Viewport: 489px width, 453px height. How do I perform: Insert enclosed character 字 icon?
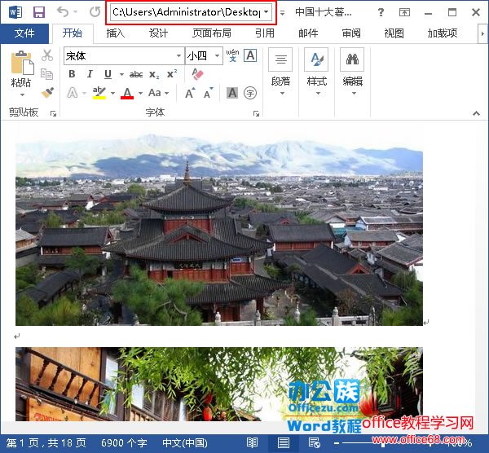250,93
